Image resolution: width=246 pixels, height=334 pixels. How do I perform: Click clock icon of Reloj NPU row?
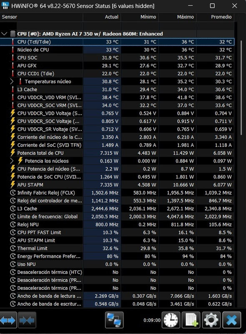pyautogui.click(x=13, y=225)
